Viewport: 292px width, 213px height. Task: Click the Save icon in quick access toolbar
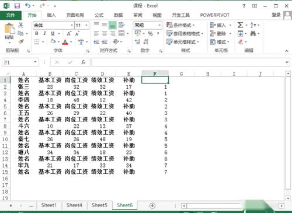pos(17,6)
